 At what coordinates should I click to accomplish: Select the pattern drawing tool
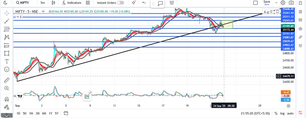point(7,37)
